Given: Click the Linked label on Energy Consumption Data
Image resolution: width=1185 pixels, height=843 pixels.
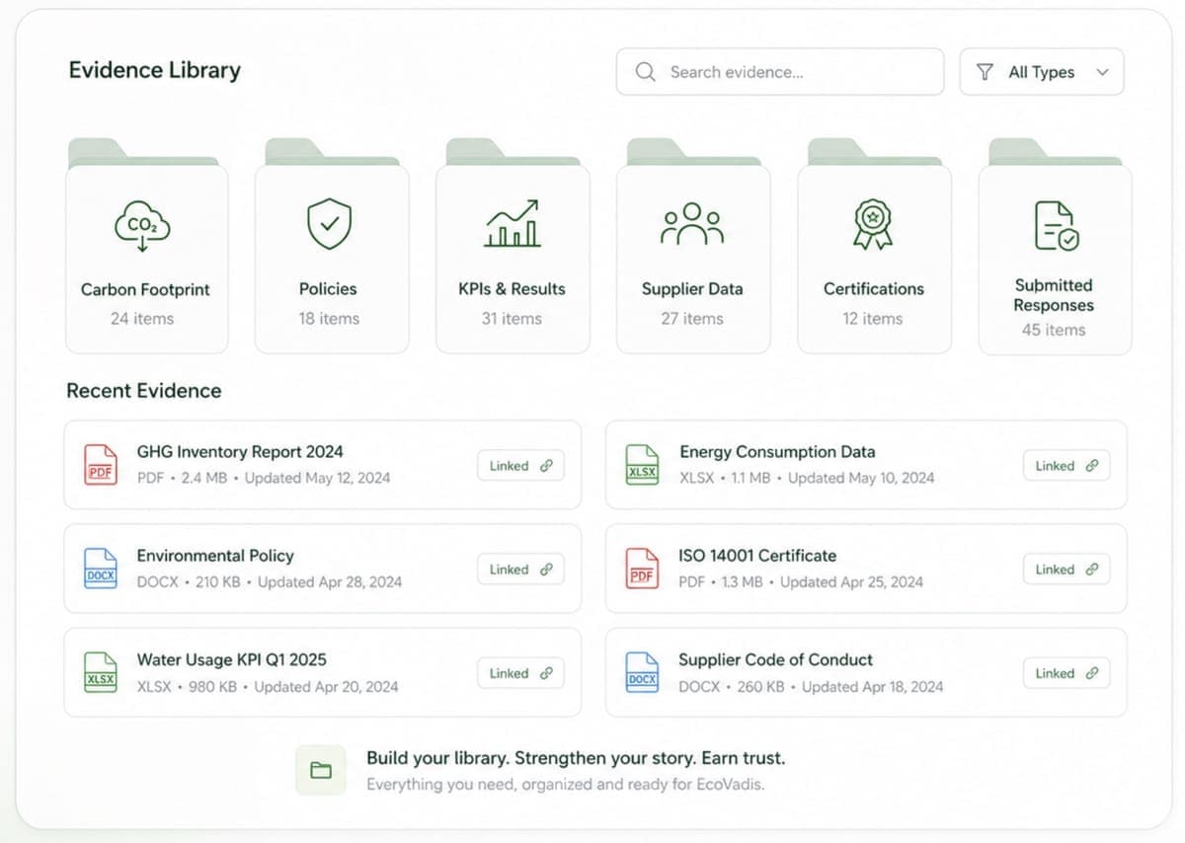Looking at the screenshot, I should 1055,466.
